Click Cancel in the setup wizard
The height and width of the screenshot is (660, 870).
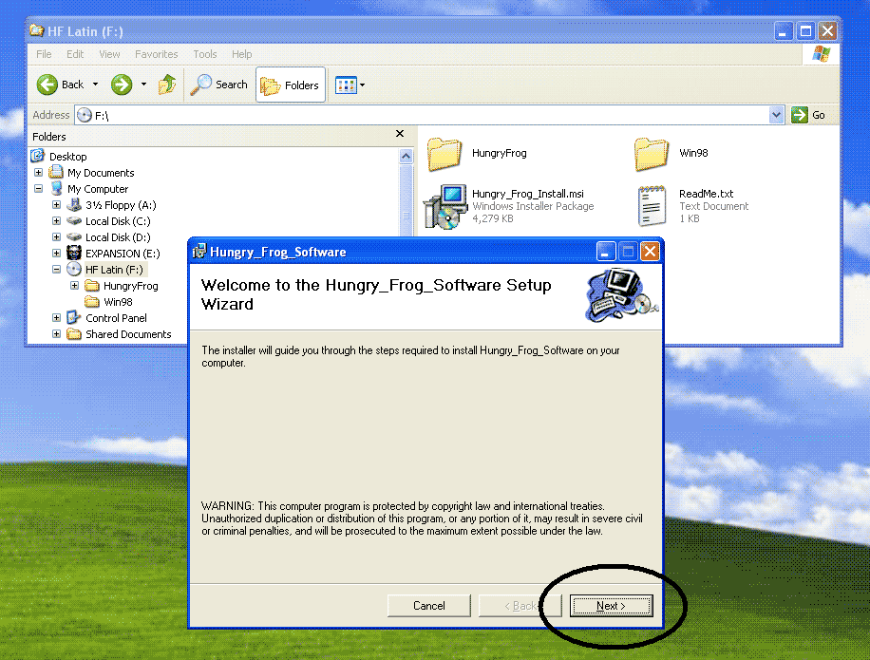click(x=429, y=606)
